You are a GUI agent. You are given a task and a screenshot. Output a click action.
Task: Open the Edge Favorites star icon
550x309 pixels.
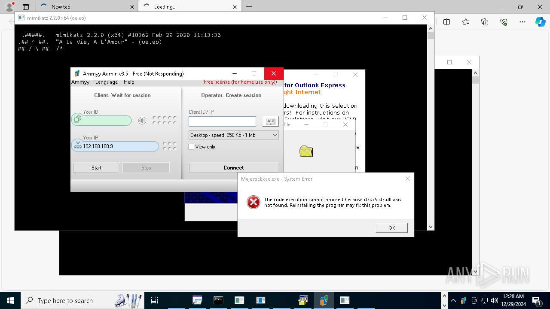click(x=466, y=22)
